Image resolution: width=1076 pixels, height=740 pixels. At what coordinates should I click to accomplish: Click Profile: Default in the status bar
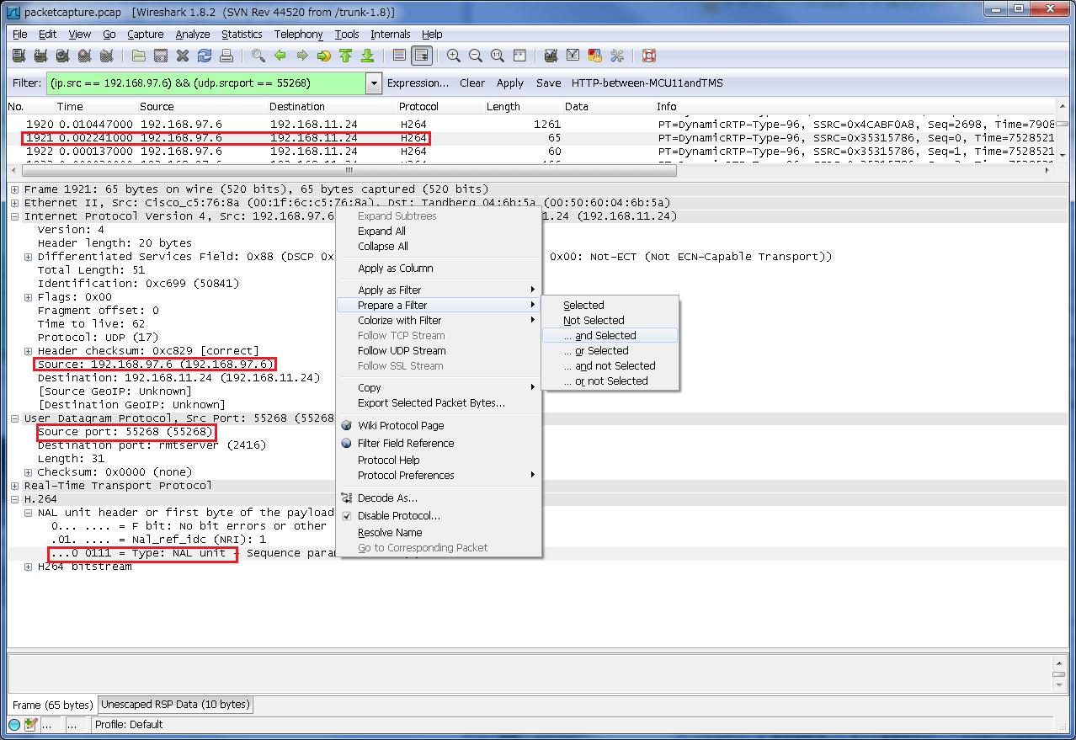pyautogui.click(x=129, y=725)
